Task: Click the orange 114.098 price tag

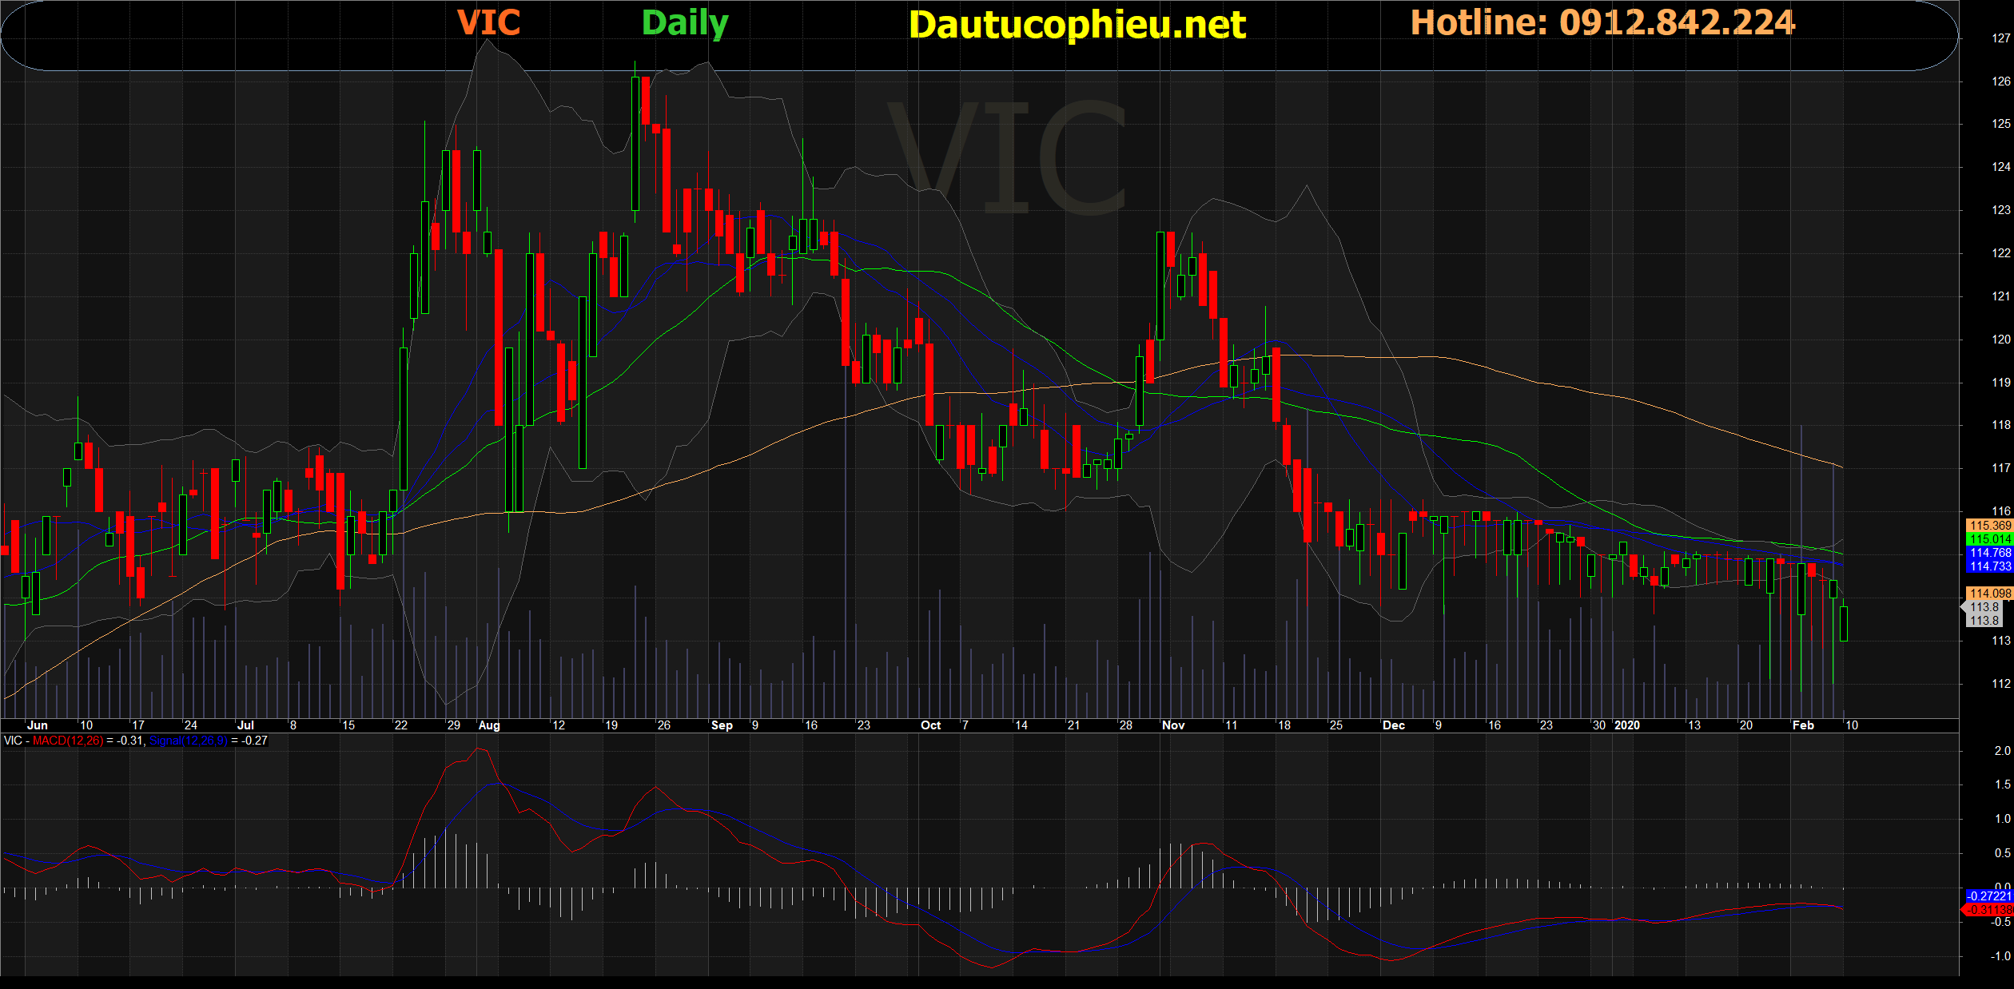Action: tap(1989, 594)
